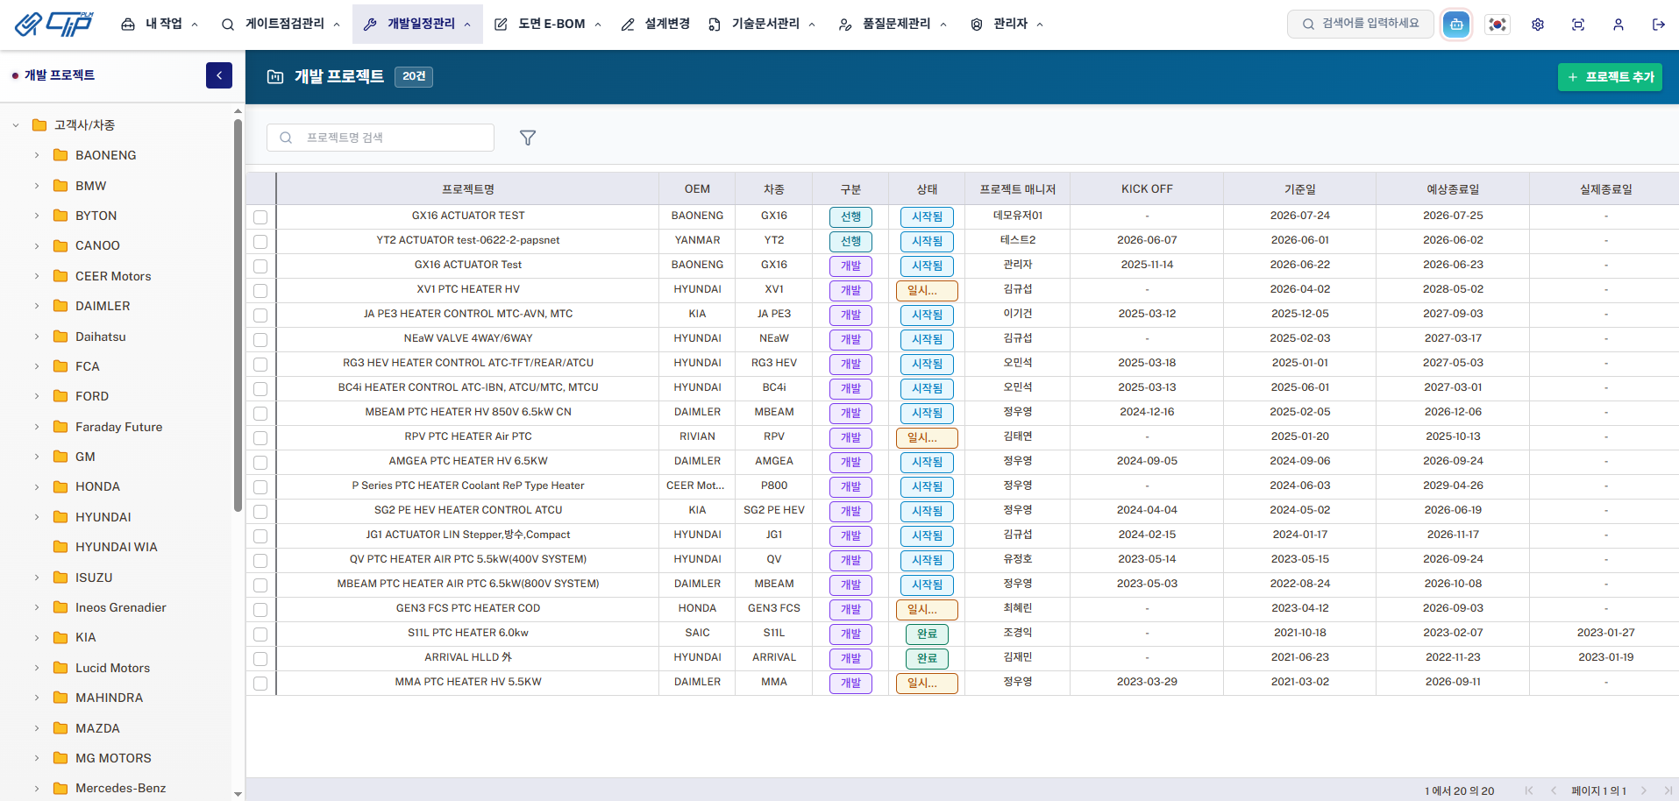Click the 프로젝트 추가 button
Image resolution: width=1679 pixels, height=801 pixels.
coord(1610,77)
